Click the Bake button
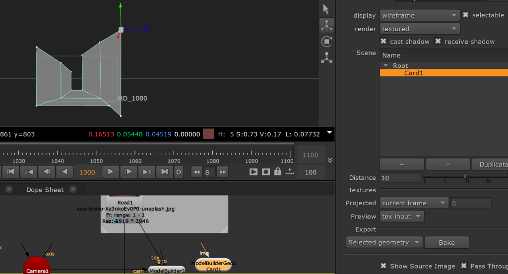The width and height of the screenshot is (508, 274). point(446,242)
